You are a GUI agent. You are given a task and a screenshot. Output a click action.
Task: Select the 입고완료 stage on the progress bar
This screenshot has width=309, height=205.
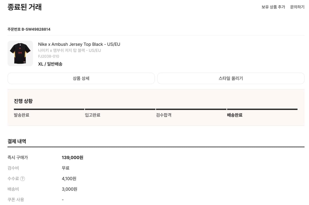(92, 115)
